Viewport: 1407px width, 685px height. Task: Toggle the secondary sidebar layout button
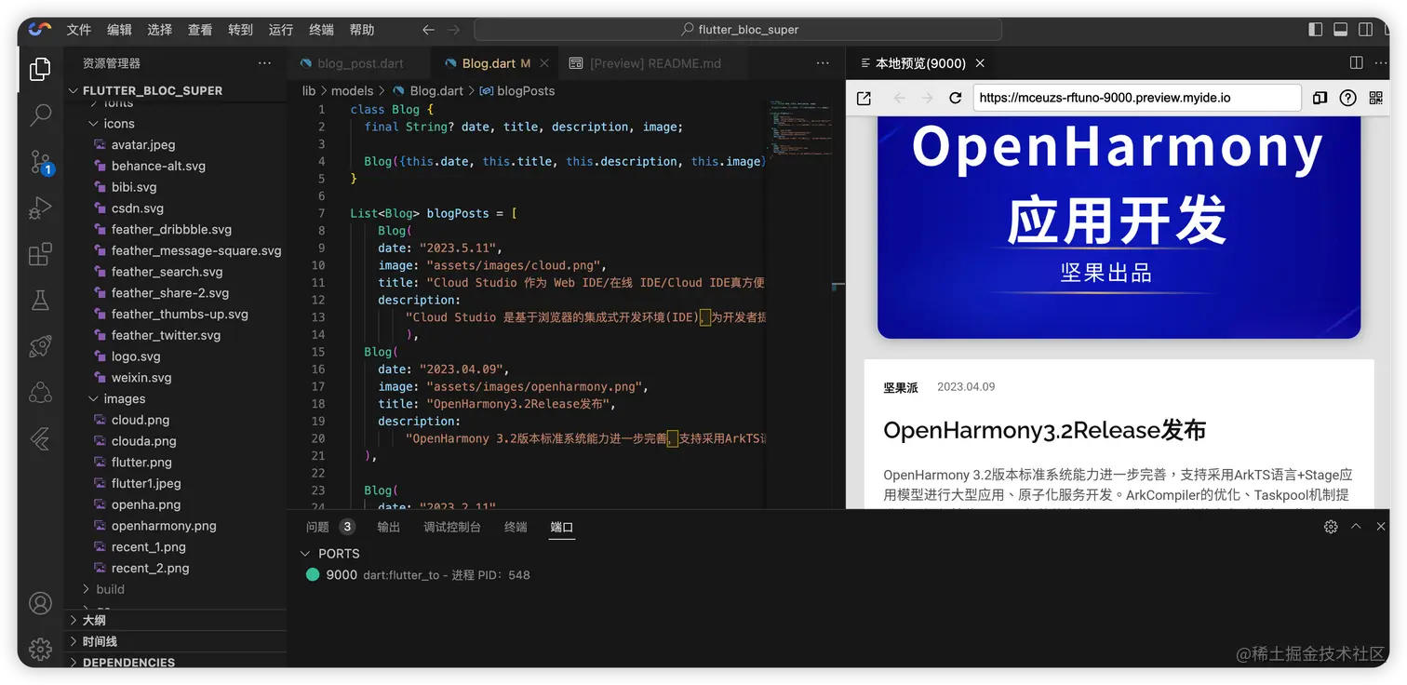[x=1367, y=30]
